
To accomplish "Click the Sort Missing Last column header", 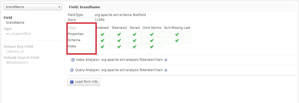I will coord(177,28).
